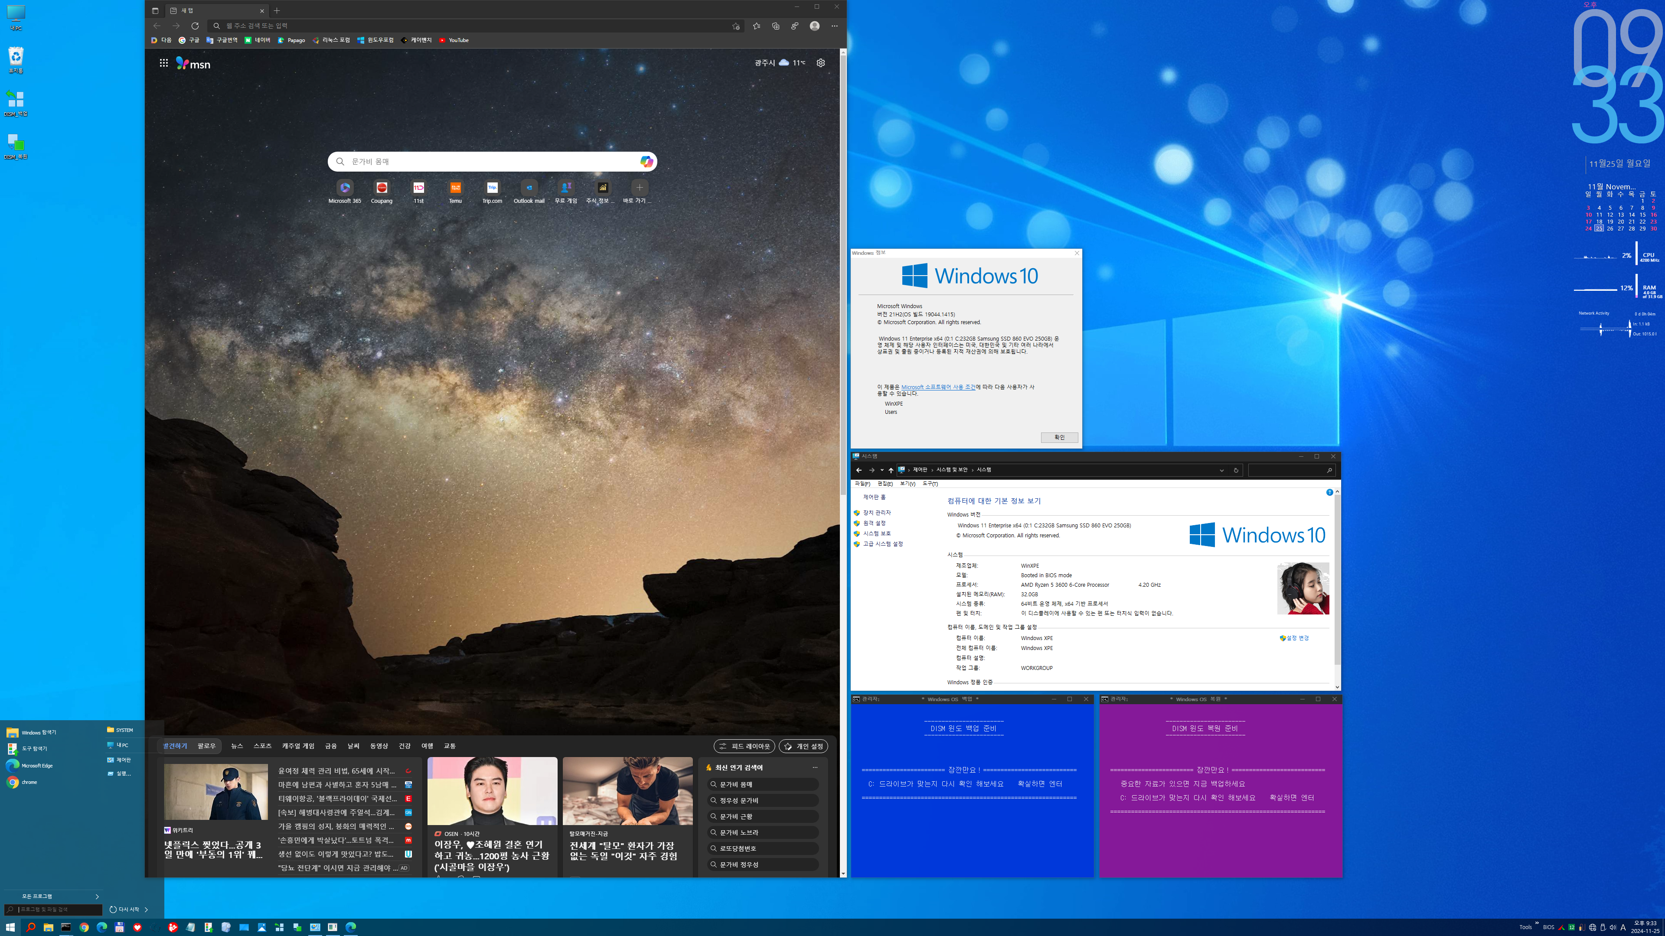The image size is (1665, 936).
Task: Open 내 PC desktop icon
Action: pos(16,18)
